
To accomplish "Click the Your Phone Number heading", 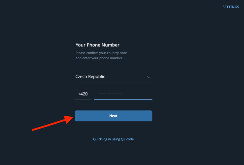I will click(x=97, y=45).
